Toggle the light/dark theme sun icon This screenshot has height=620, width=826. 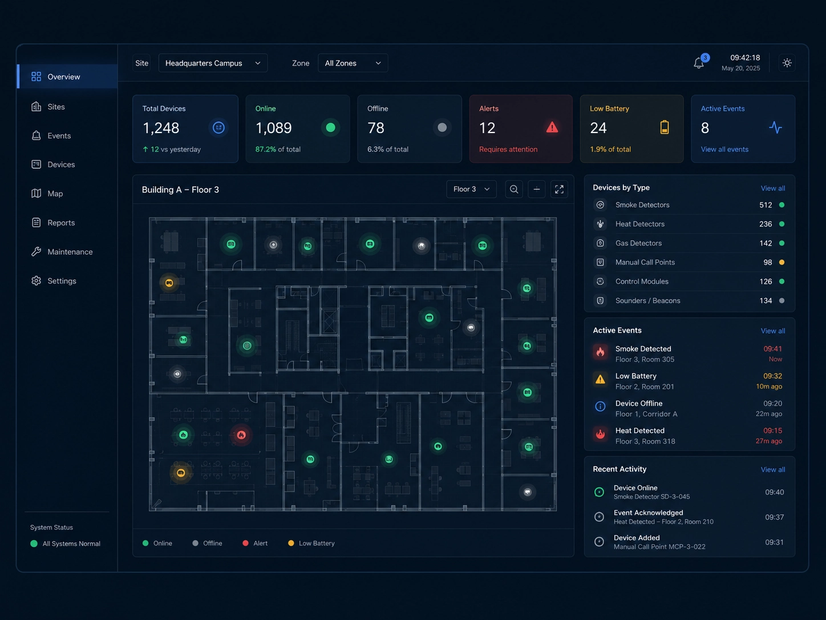click(787, 63)
